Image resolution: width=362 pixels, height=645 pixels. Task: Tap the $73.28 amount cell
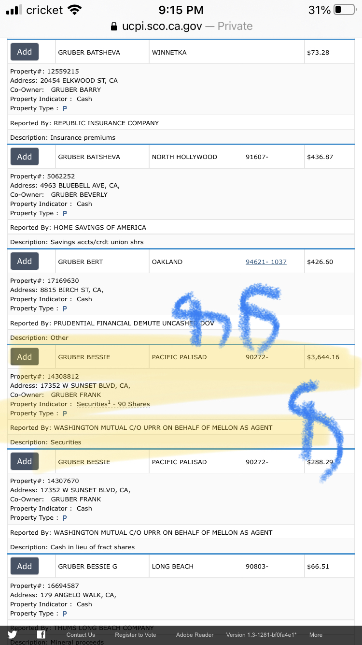(x=329, y=52)
